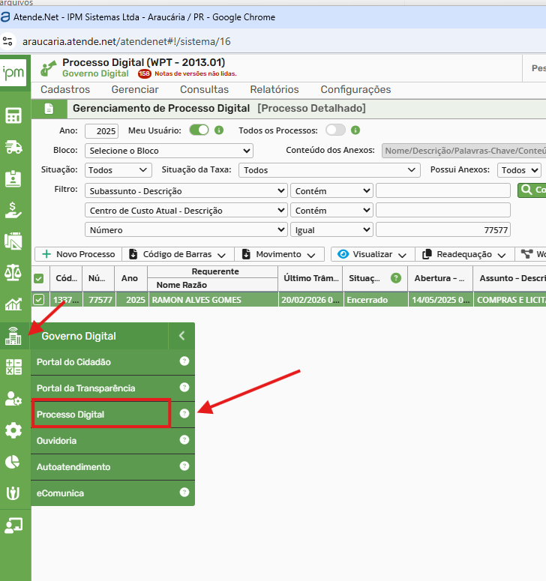Open help icon for Autoatendimento
Image resolution: width=546 pixels, height=581 pixels.
tap(184, 466)
